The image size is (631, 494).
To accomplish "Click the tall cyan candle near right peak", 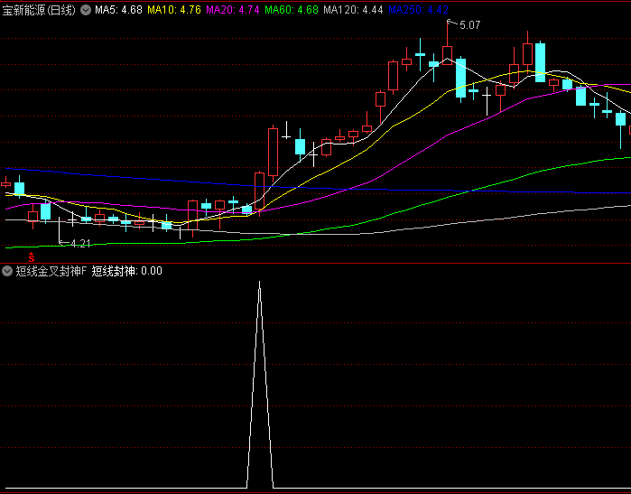I will point(540,61).
